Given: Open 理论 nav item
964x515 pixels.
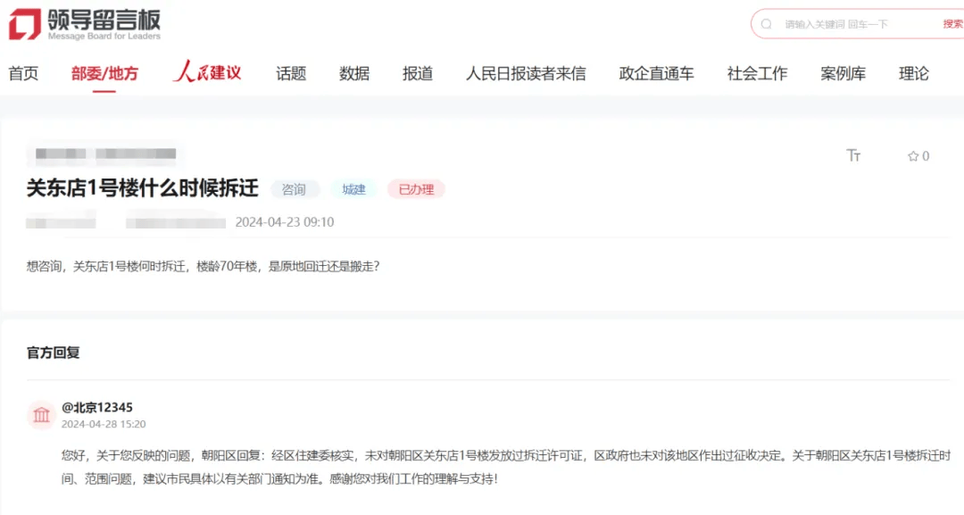Looking at the screenshot, I should pos(914,74).
